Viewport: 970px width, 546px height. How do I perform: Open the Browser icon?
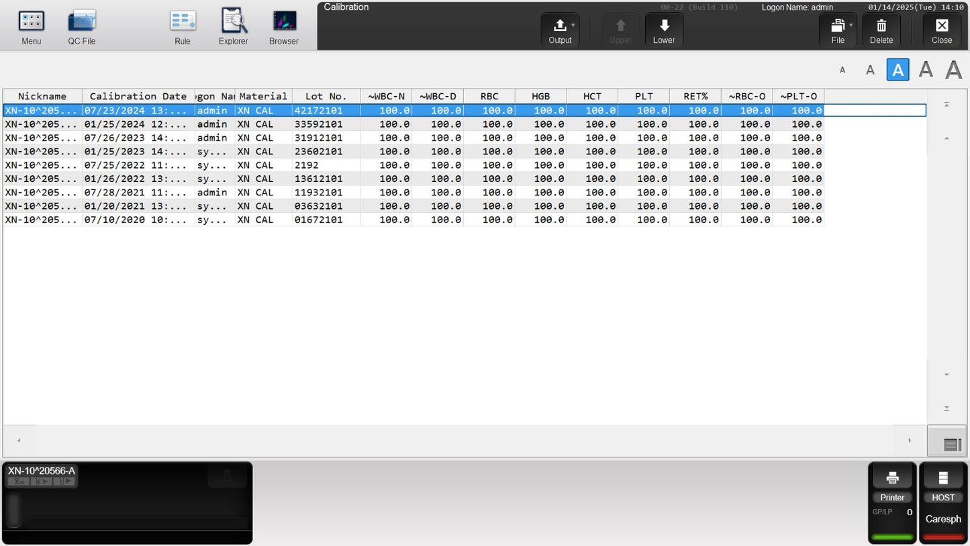284,28
